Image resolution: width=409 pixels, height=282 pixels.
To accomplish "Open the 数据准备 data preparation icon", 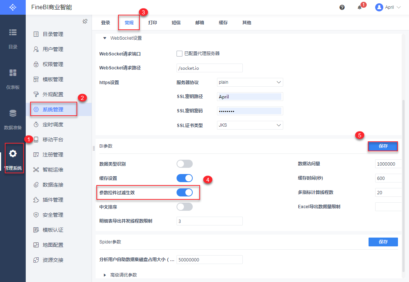I will tap(13, 113).
